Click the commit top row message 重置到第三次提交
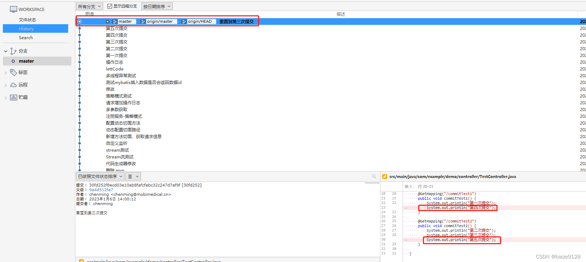This screenshot has width=586, height=262. [x=236, y=21]
